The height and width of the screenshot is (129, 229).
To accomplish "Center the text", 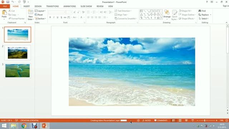I will 92,18.
